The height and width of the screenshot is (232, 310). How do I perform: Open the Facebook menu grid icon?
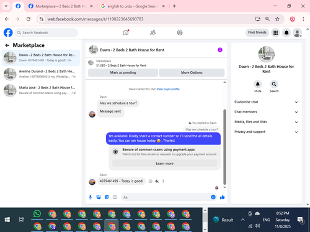tap(275, 33)
